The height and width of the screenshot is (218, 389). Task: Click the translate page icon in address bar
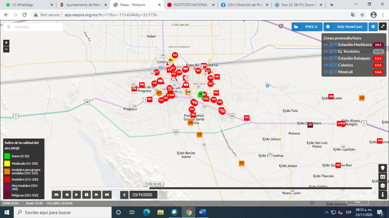click(x=353, y=15)
